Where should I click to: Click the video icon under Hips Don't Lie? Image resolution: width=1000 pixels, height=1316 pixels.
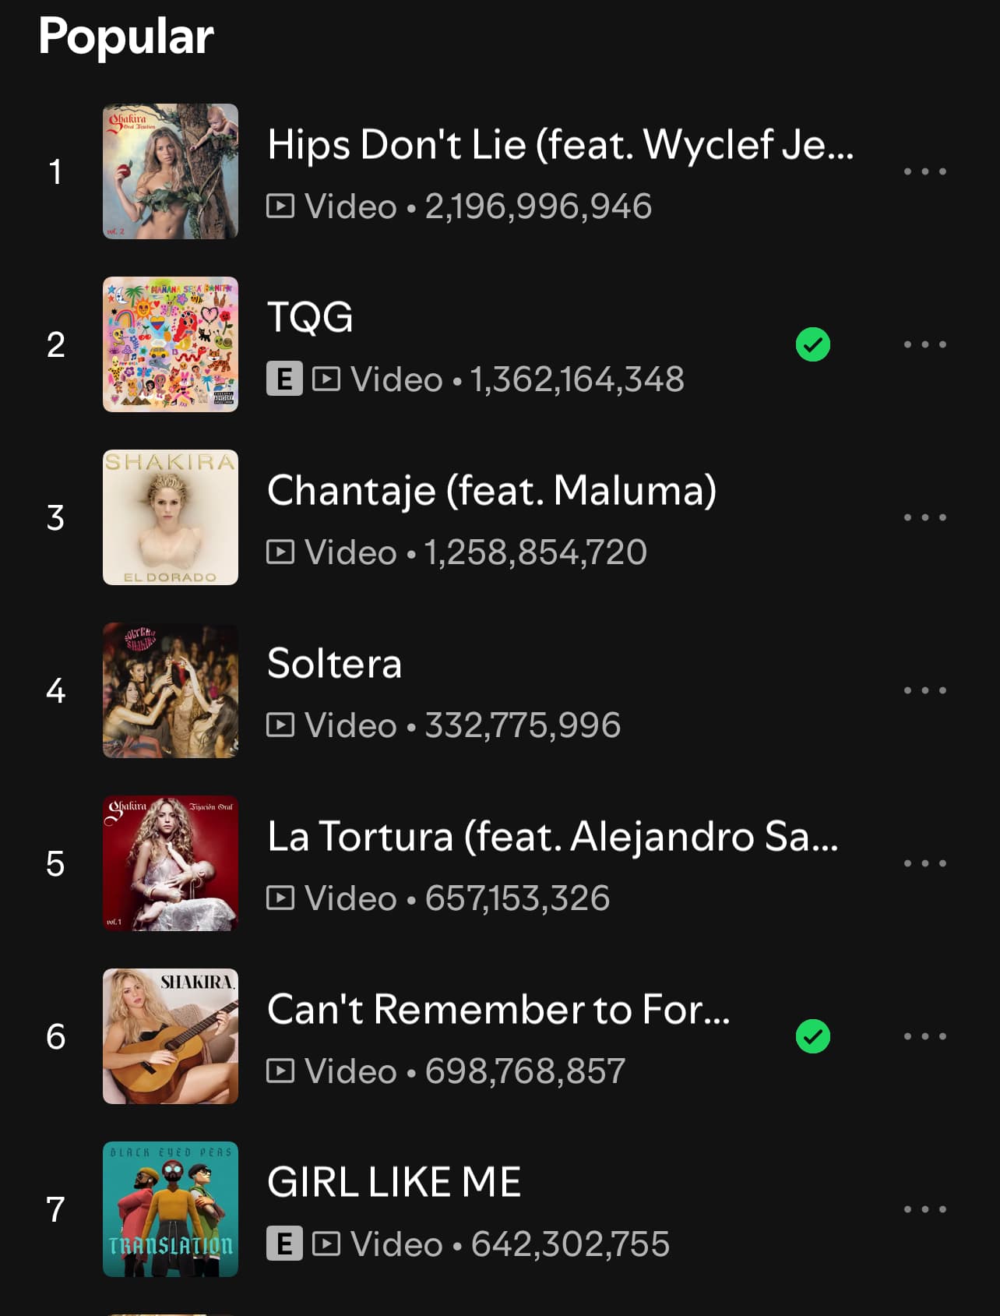pyautogui.click(x=280, y=206)
